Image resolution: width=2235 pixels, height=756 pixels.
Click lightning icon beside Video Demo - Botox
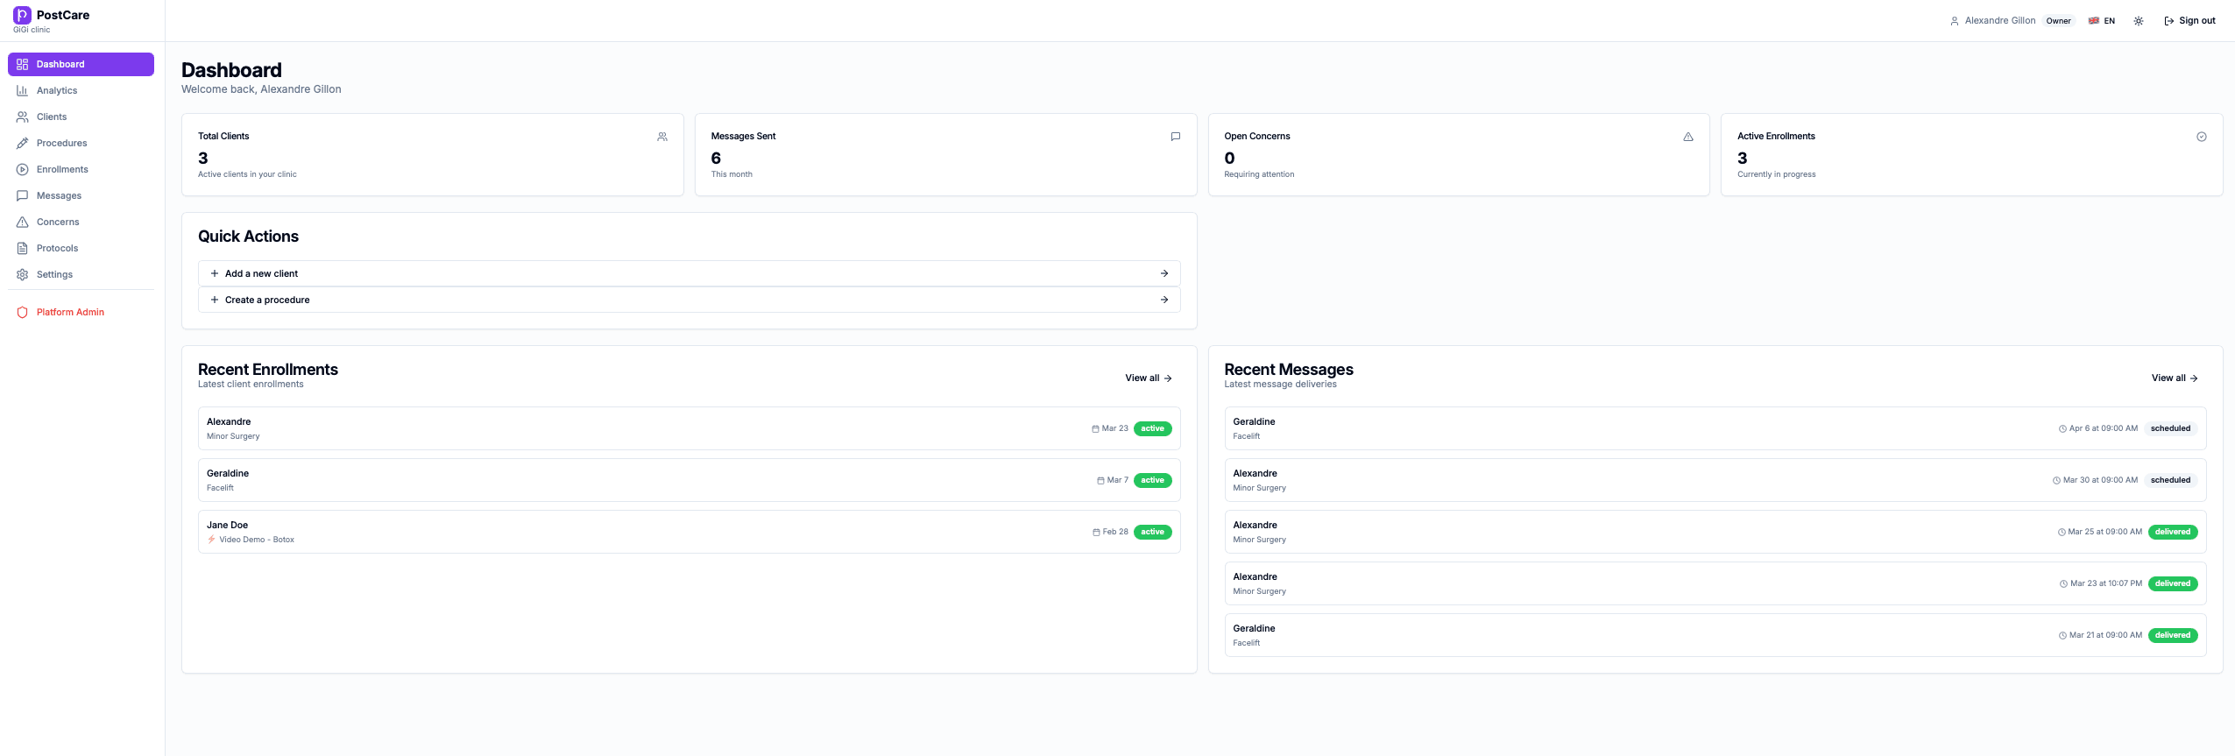tap(211, 540)
